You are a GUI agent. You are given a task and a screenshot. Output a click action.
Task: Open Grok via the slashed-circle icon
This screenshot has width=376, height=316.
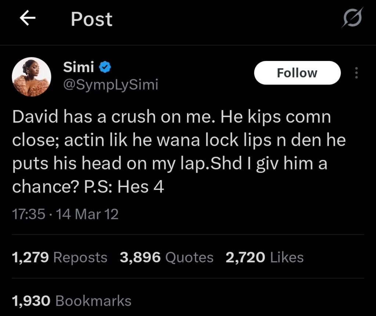coord(352,18)
